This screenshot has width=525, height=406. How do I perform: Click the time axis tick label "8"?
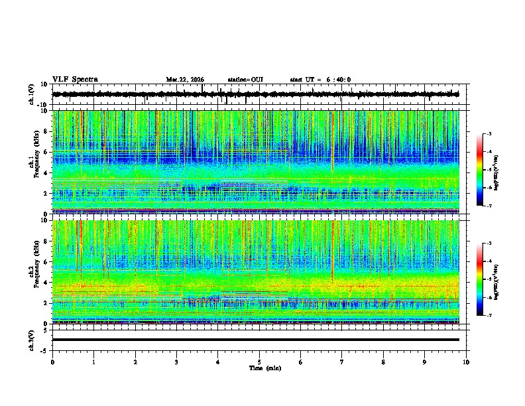coord(383,362)
